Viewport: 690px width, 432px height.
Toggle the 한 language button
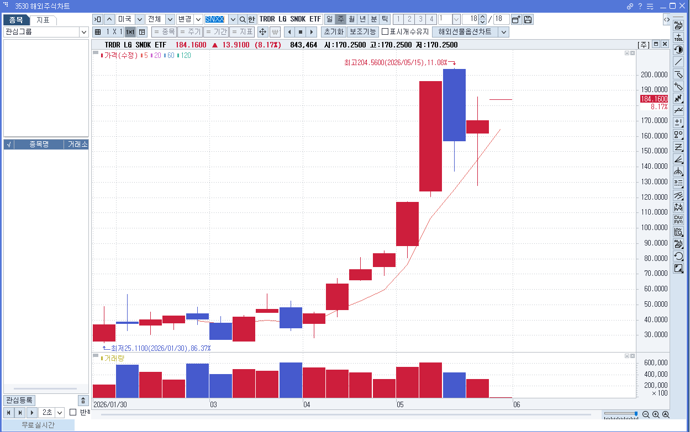pyautogui.click(x=251, y=19)
